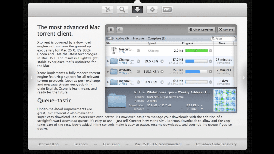
Task: Click the WhiteHo... folder icon
Action: tap(114, 72)
